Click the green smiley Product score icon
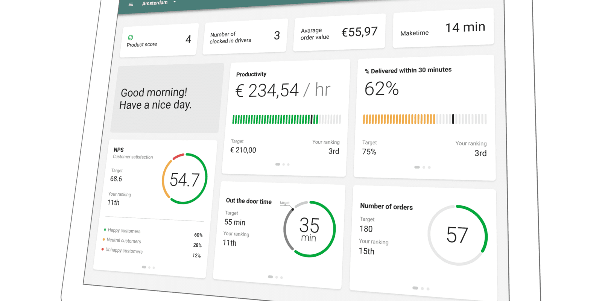 [131, 37]
